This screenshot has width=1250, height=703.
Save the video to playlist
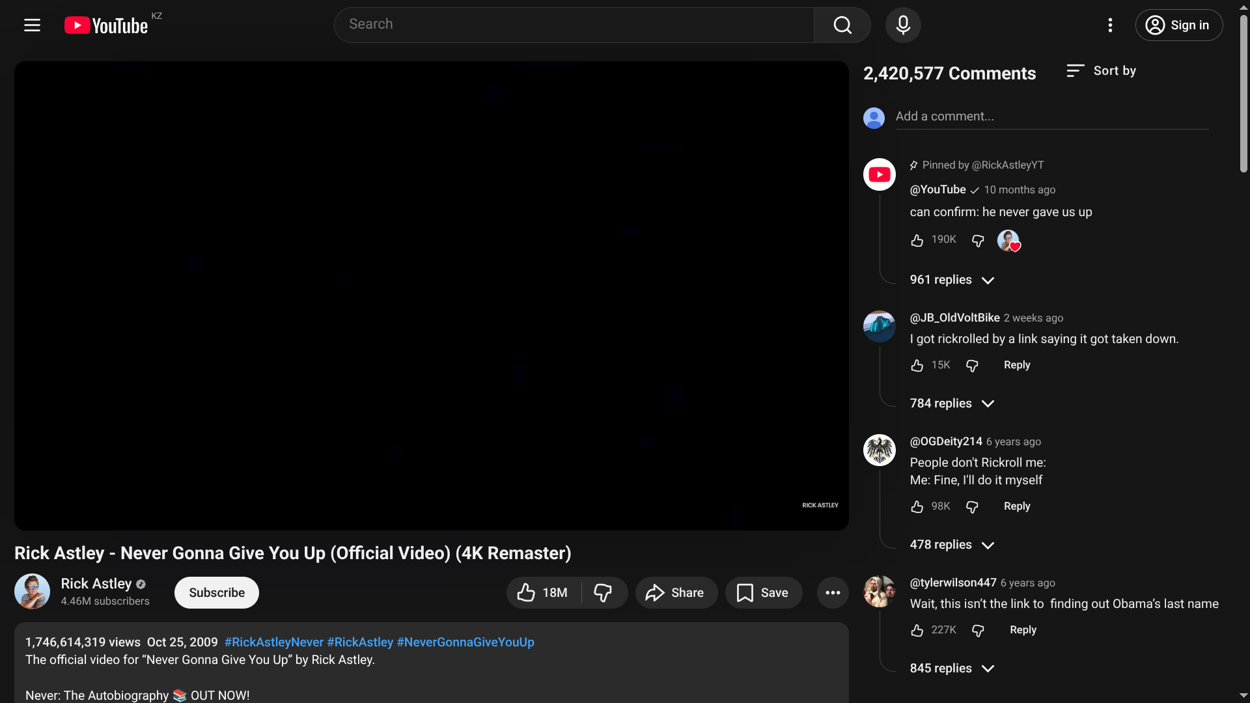(x=763, y=592)
